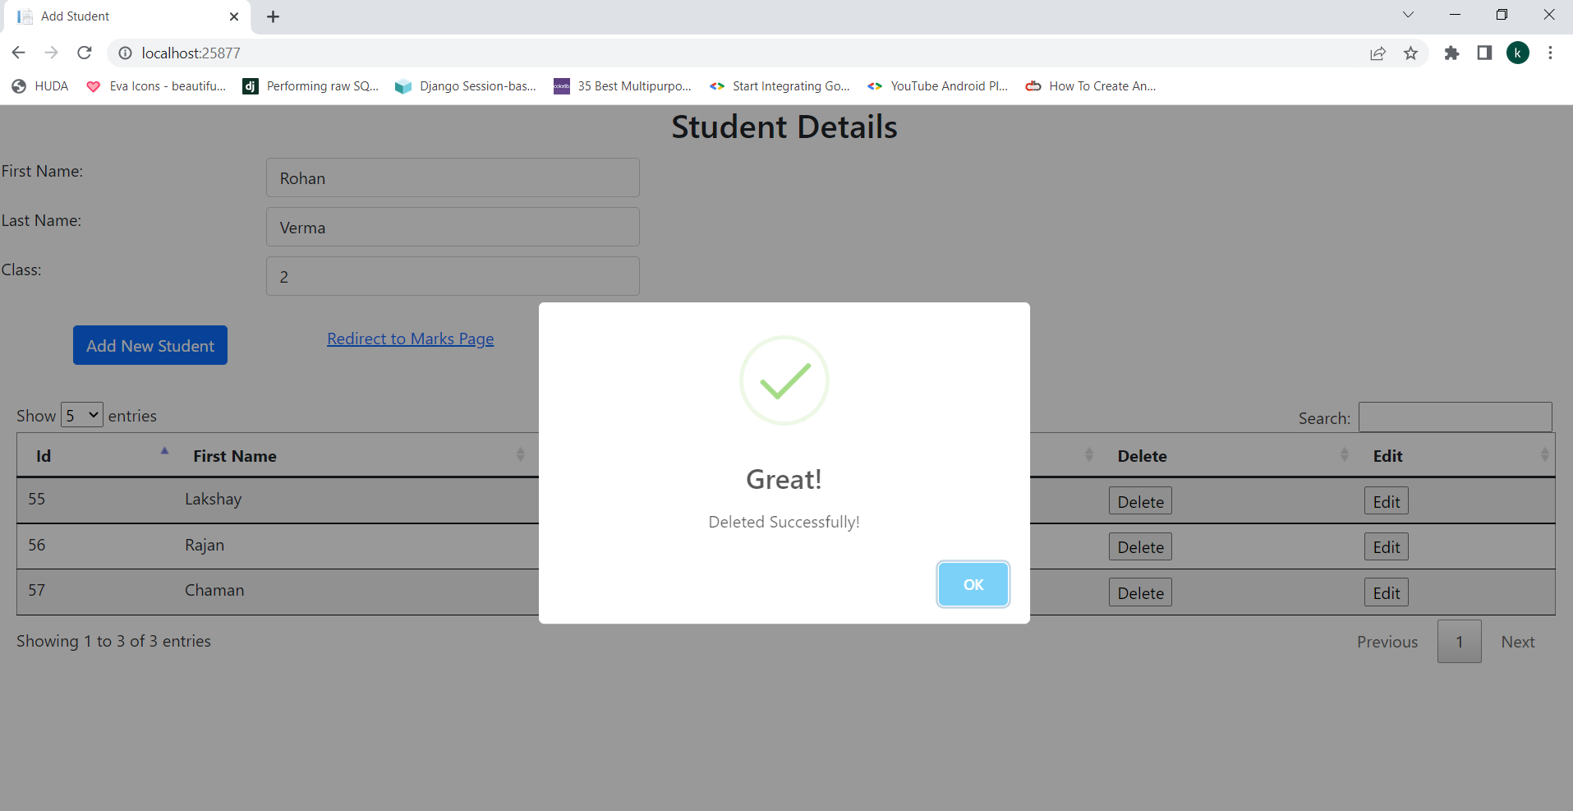Delete the Rajan row
This screenshot has height=811, width=1573.
pyautogui.click(x=1140, y=546)
